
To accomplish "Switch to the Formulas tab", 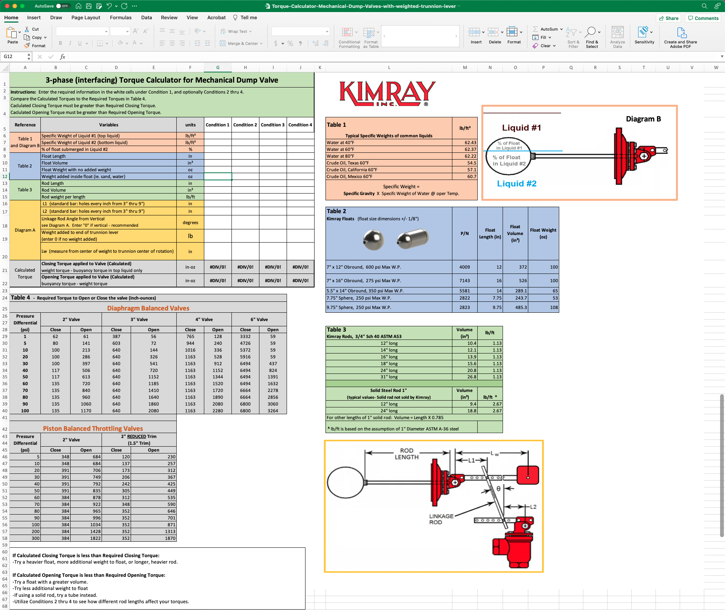I will coord(121,17).
